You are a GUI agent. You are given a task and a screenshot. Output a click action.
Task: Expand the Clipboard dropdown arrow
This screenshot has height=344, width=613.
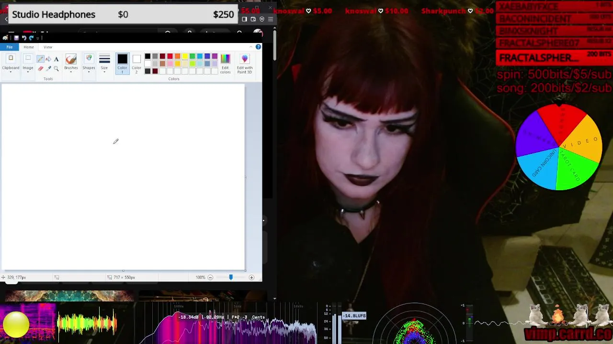11,72
